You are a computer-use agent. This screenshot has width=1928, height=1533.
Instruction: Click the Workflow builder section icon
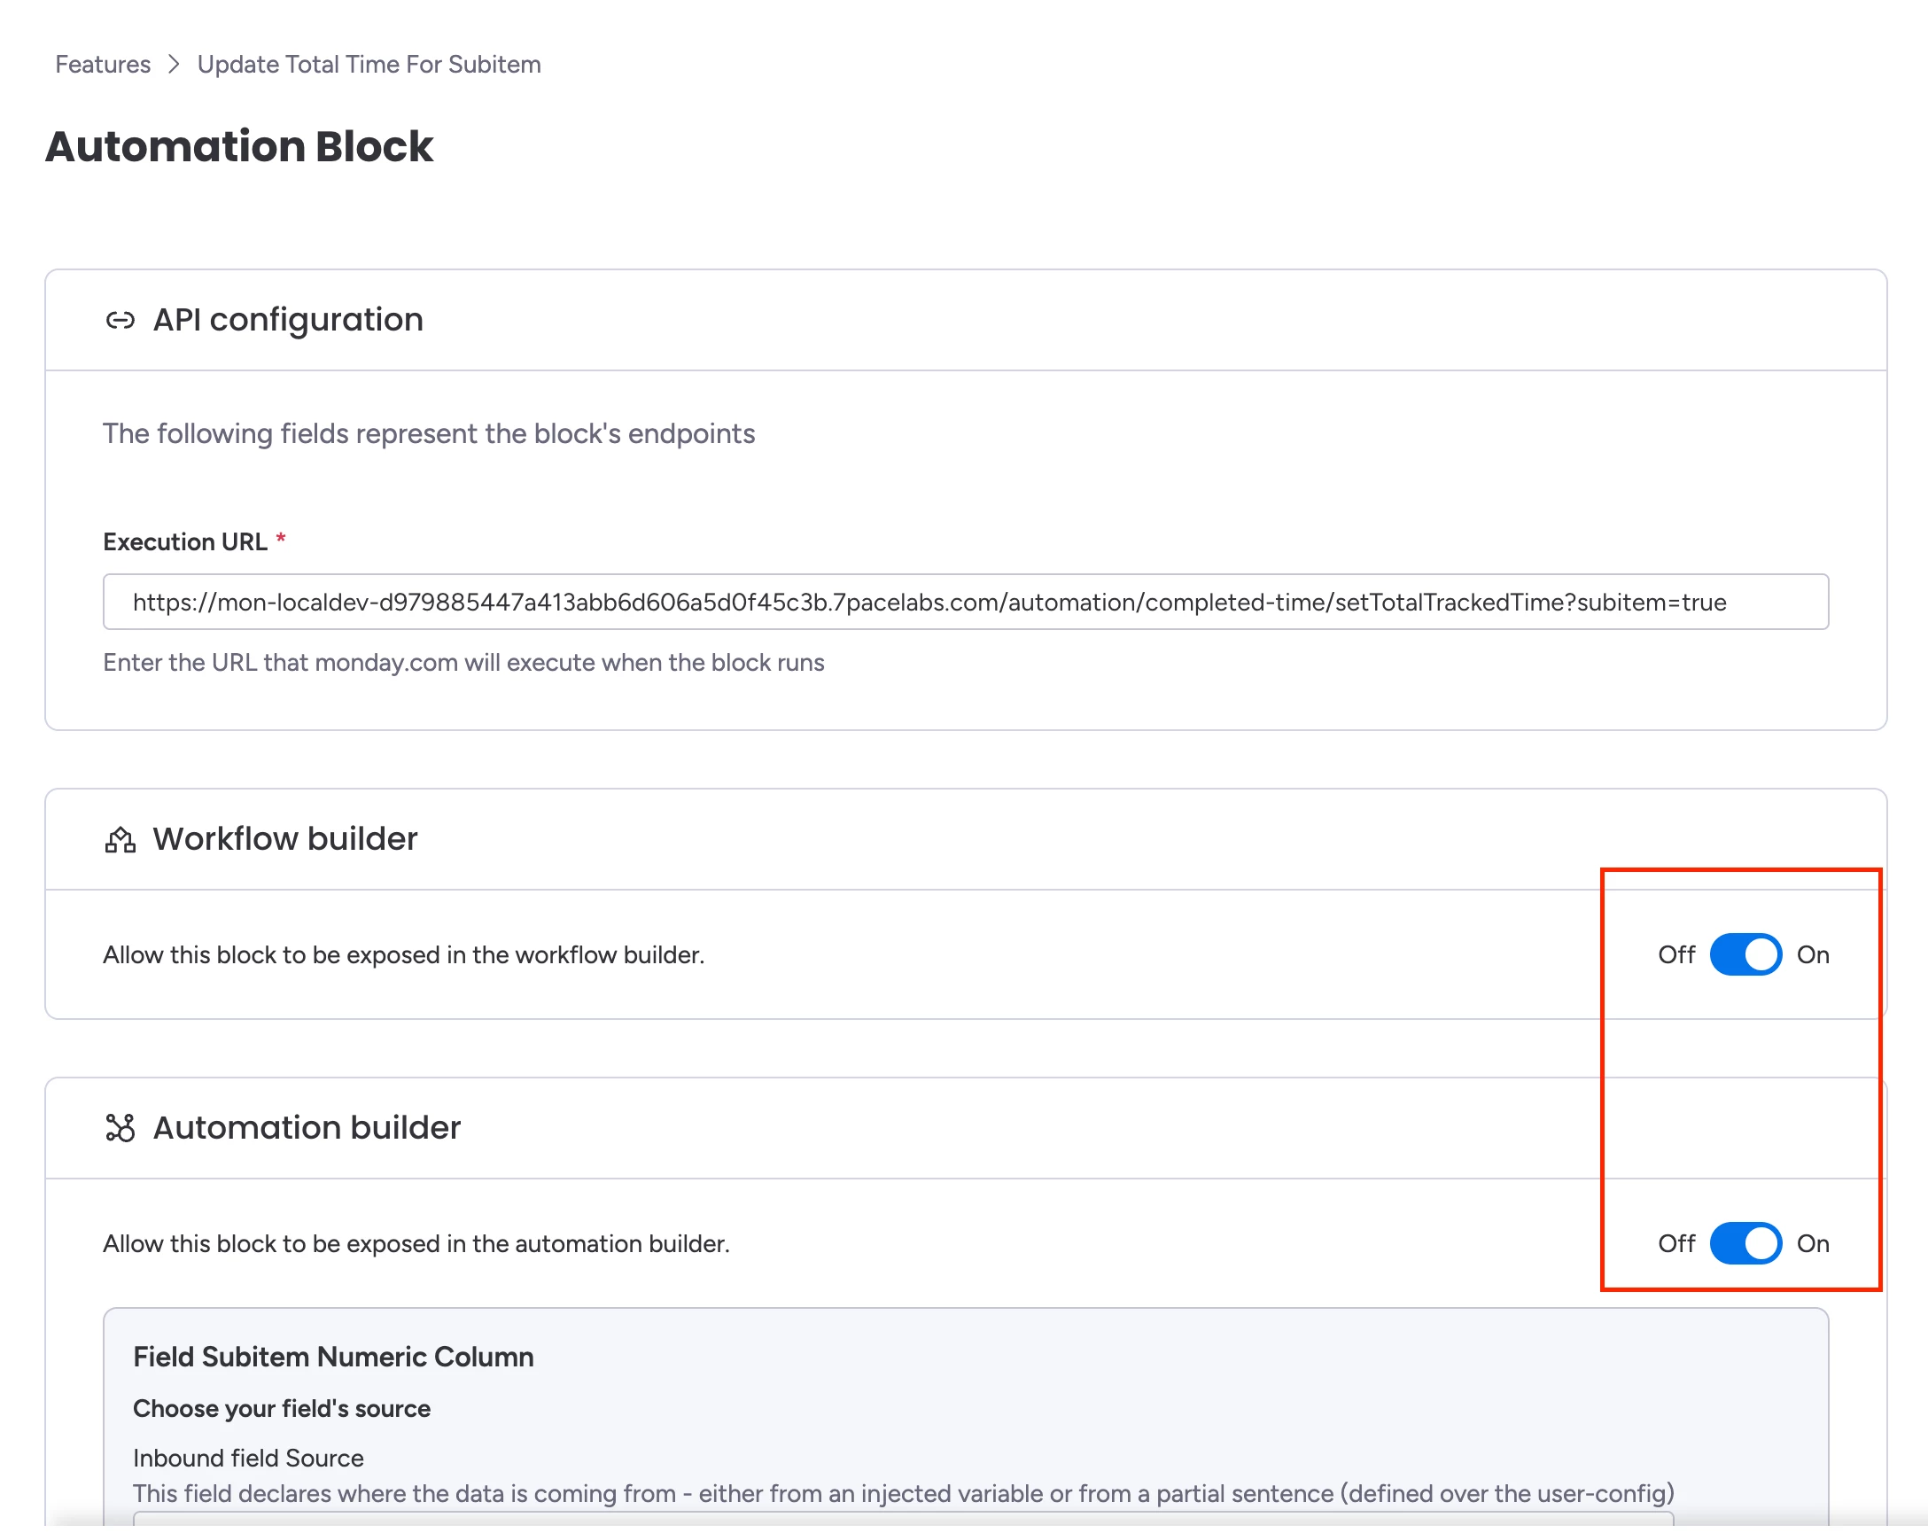tap(120, 840)
